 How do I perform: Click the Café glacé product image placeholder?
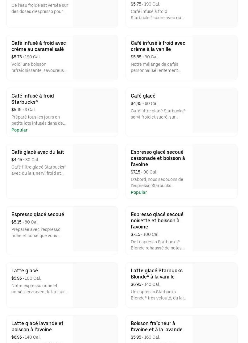tap(215, 111)
